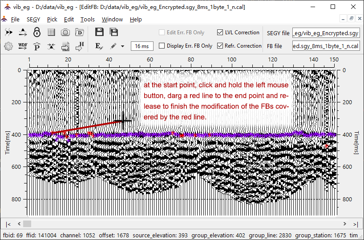
Task: Click the 16 ms input field
Action: [x=142, y=46]
